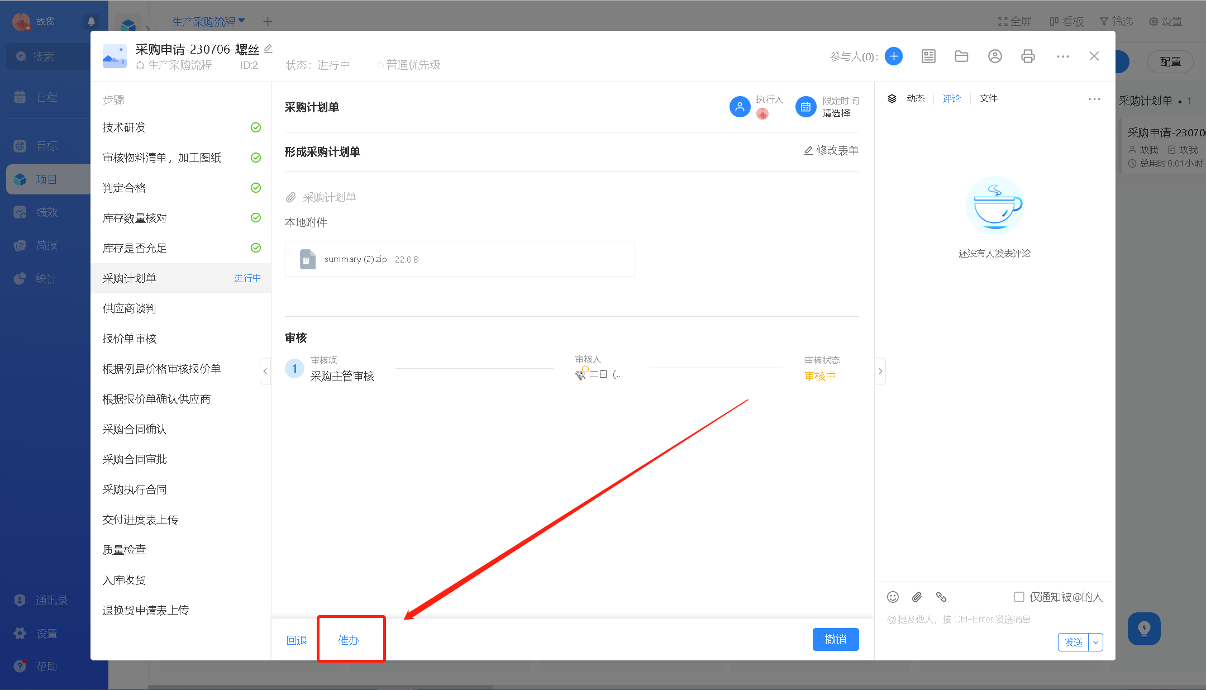Switch to the 文件 tab
Screen dimensions: 1206x690
pos(988,99)
